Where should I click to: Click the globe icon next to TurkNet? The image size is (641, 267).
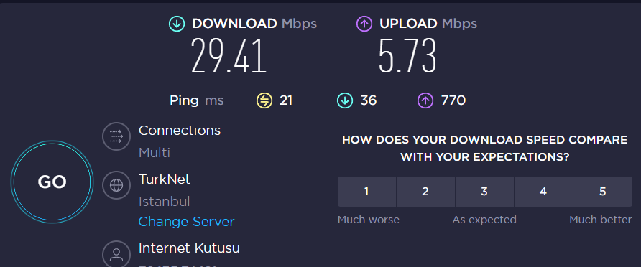[116, 185]
